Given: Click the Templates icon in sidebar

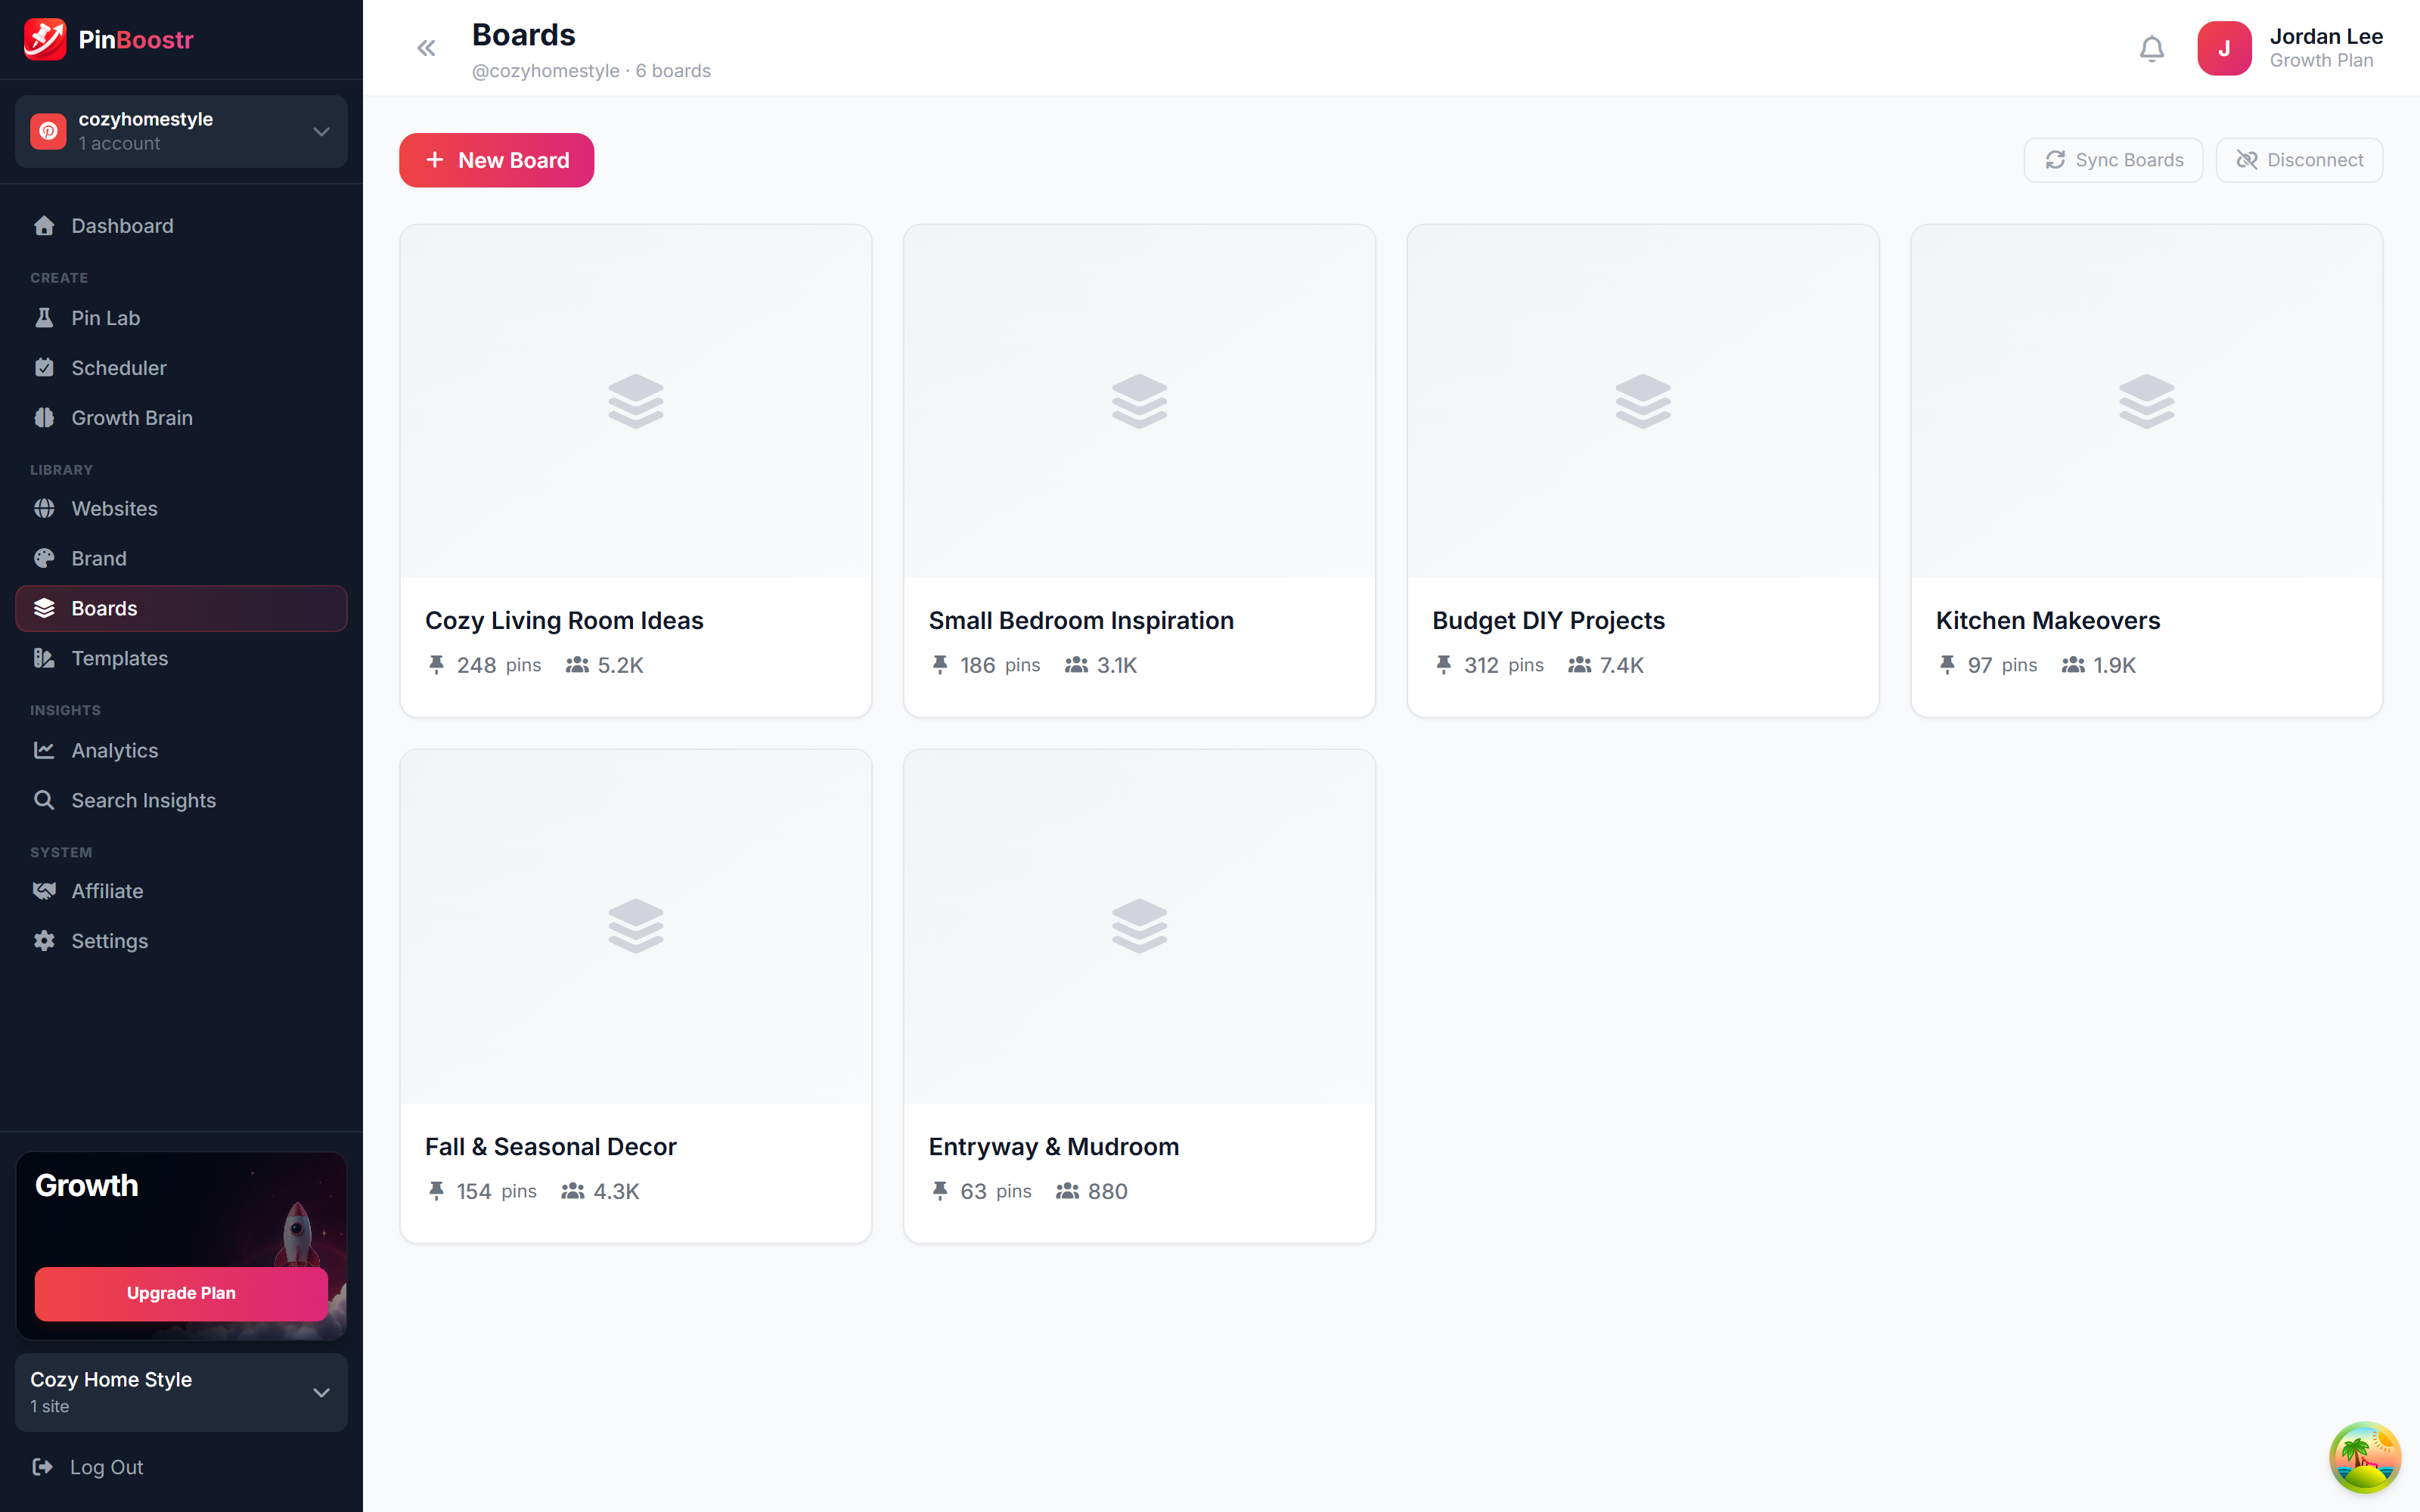Looking at the screenshot, I should tap(44, 659).
